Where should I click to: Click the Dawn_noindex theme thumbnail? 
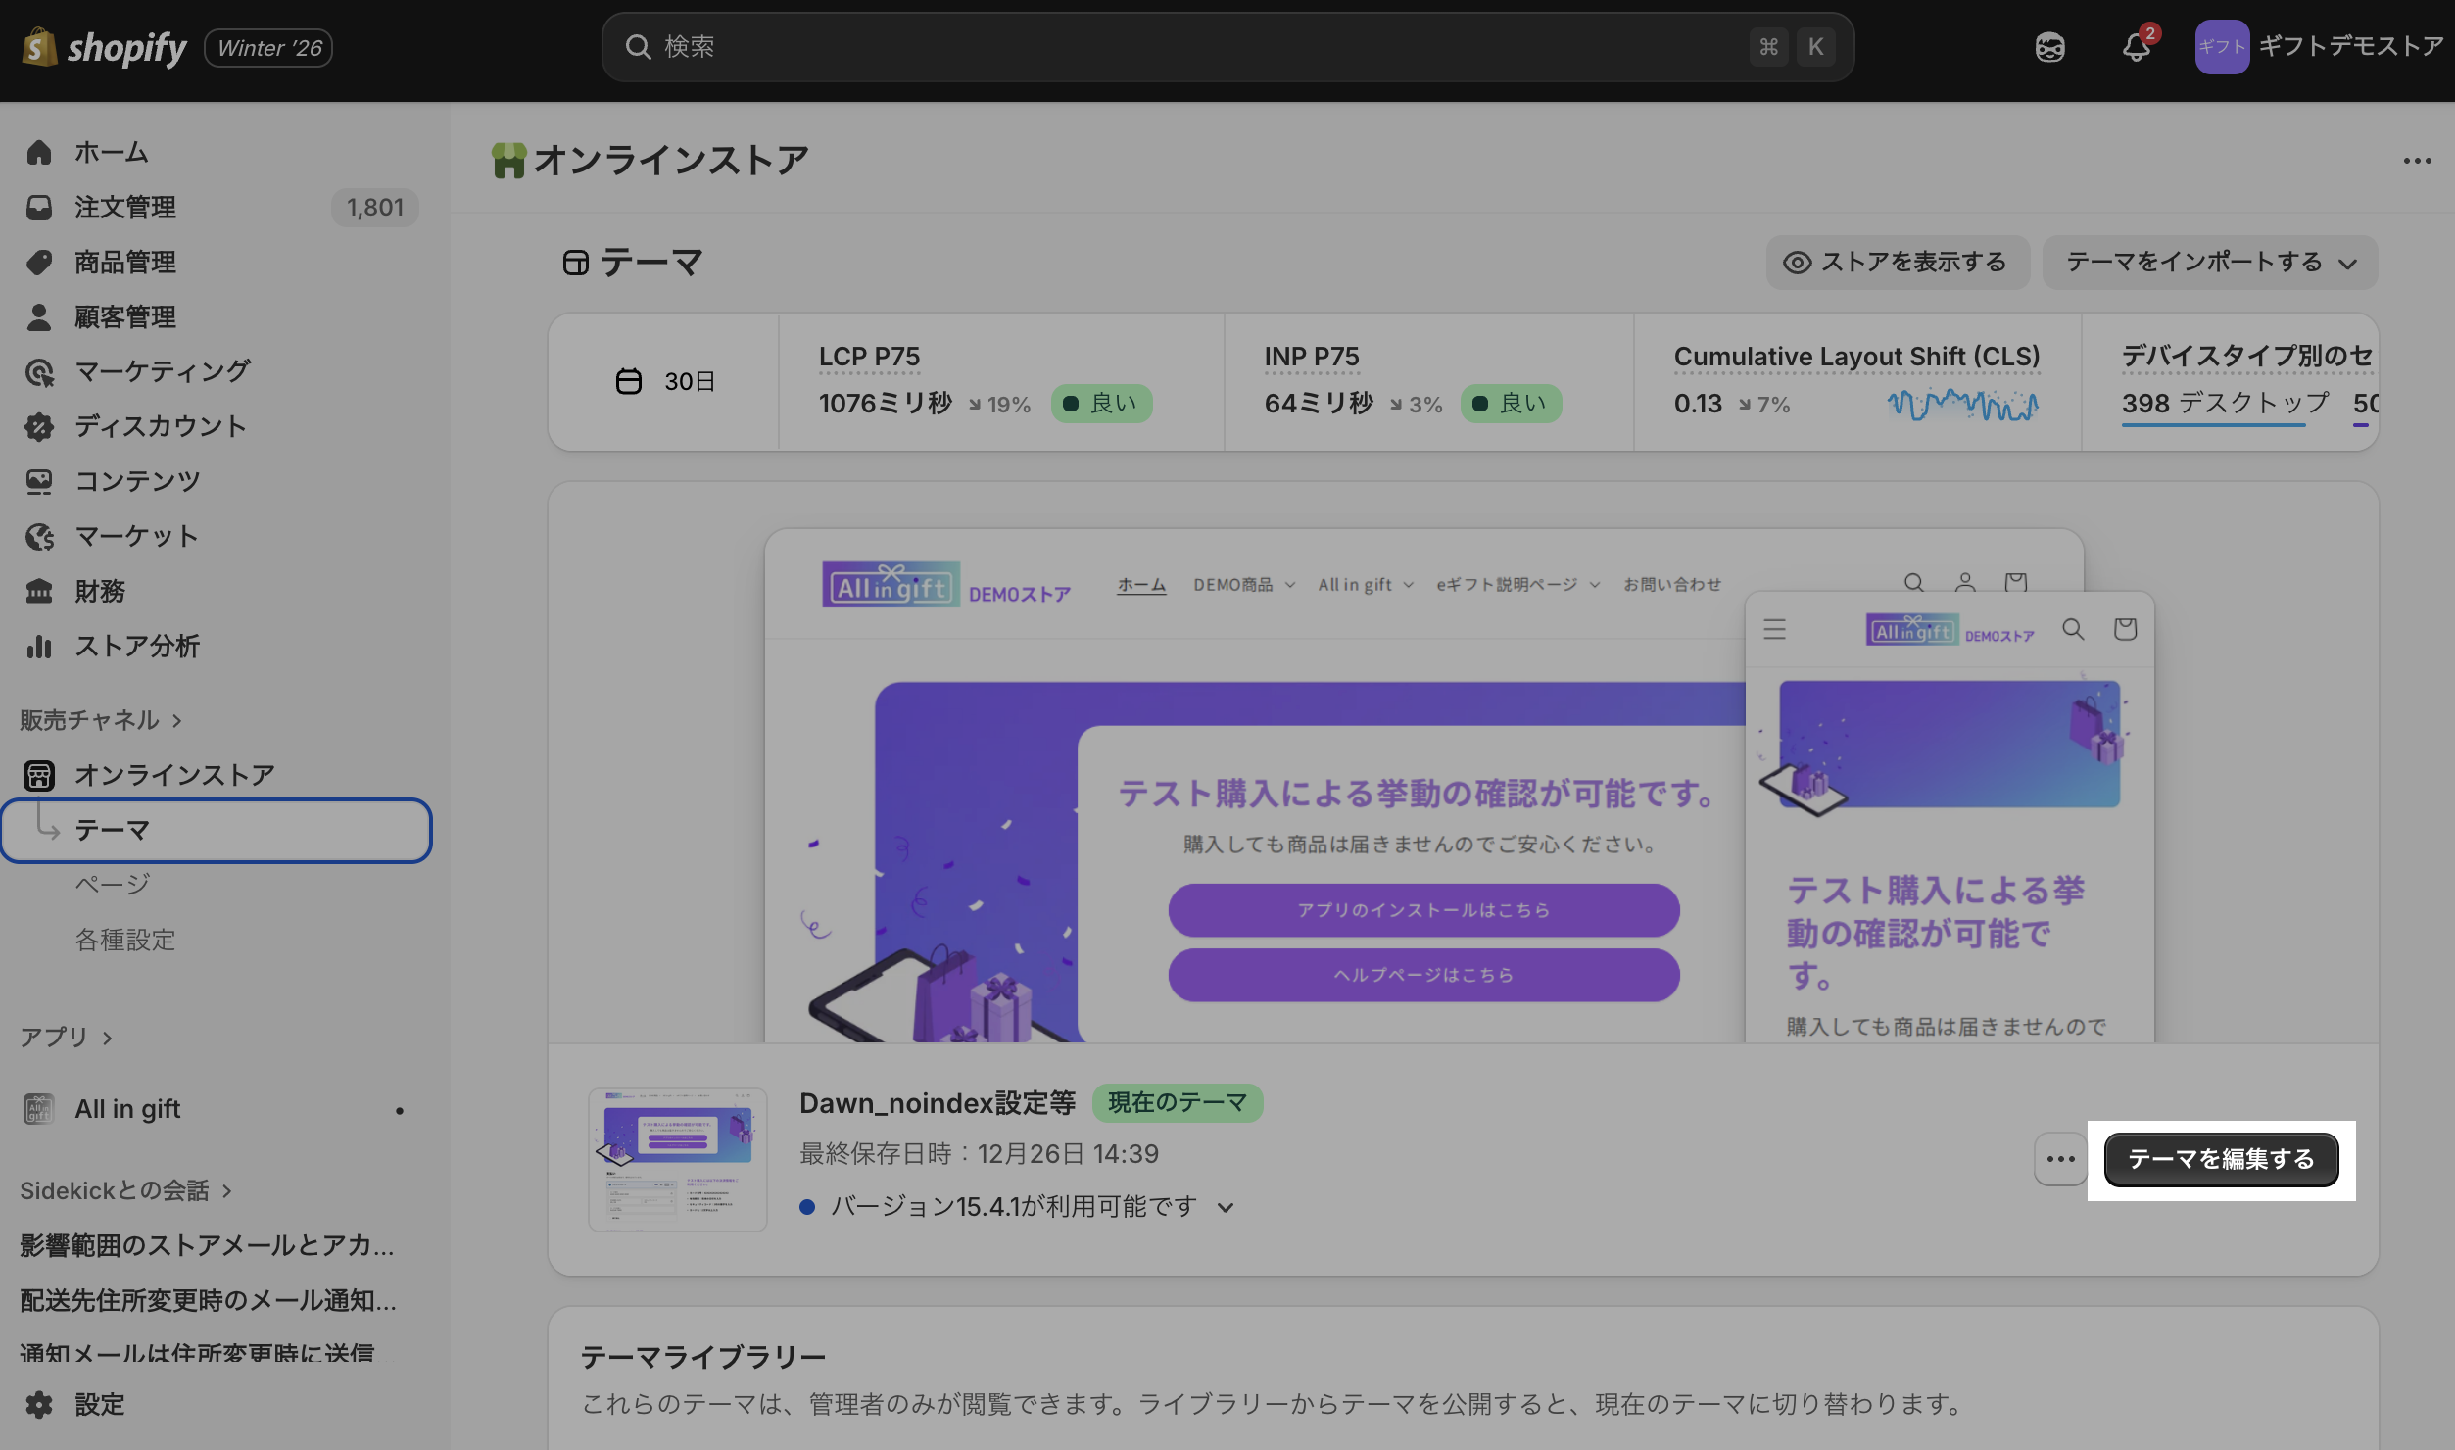point(677,1159)
